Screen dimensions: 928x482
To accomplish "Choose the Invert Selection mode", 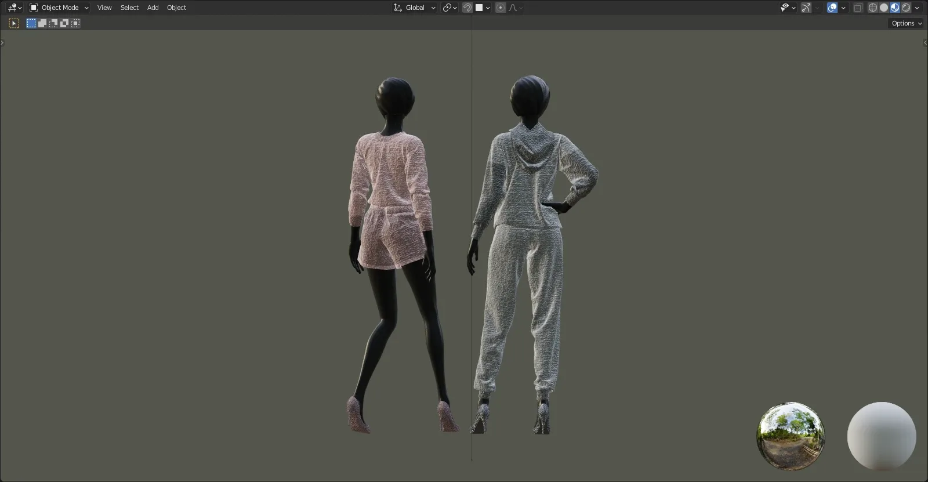I will pyautogui.click(x=64, y=23).
